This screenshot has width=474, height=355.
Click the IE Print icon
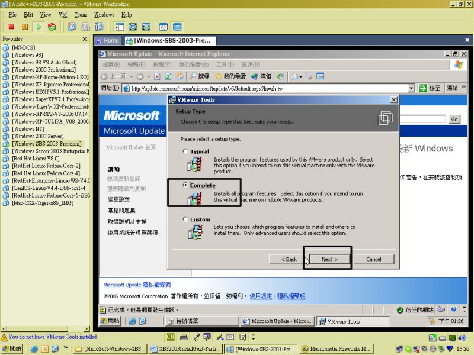click(x=309, y=76)
